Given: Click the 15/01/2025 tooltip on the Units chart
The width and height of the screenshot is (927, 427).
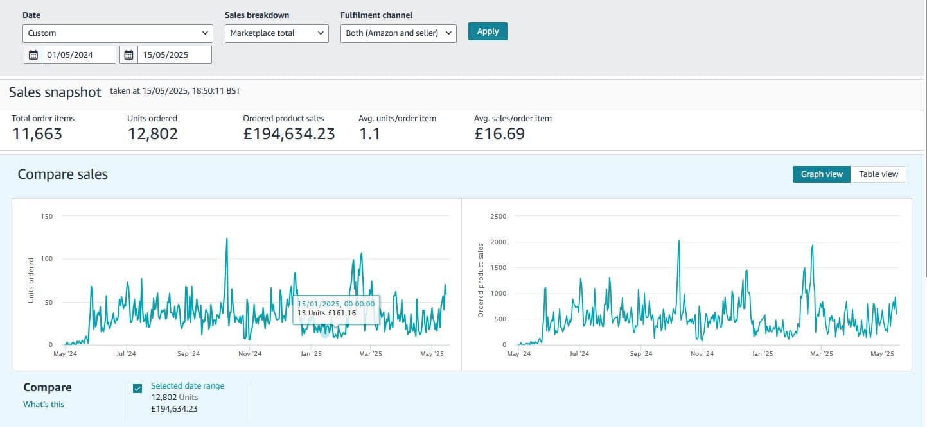Looking at the screenshot, I should [x=336, y=308].
